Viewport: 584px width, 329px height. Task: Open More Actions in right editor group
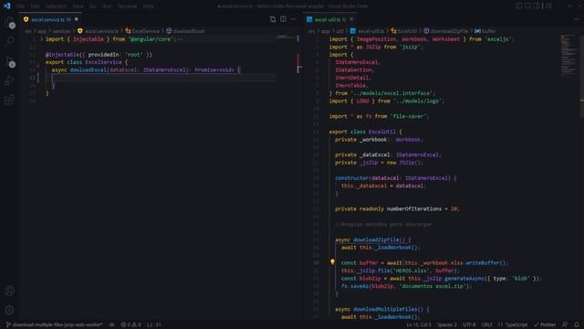tap(577, 19)
